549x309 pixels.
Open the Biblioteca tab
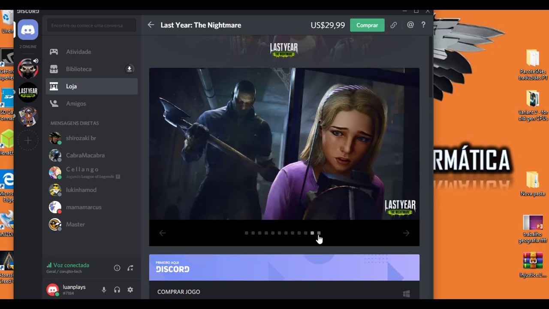[91, 69]
